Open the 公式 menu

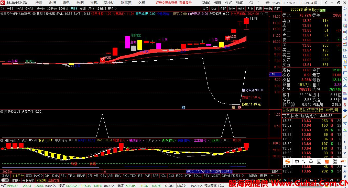[x=228, y=3]
